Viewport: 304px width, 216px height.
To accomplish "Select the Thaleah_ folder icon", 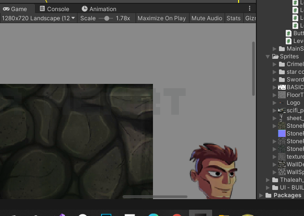I will point(275,180).
